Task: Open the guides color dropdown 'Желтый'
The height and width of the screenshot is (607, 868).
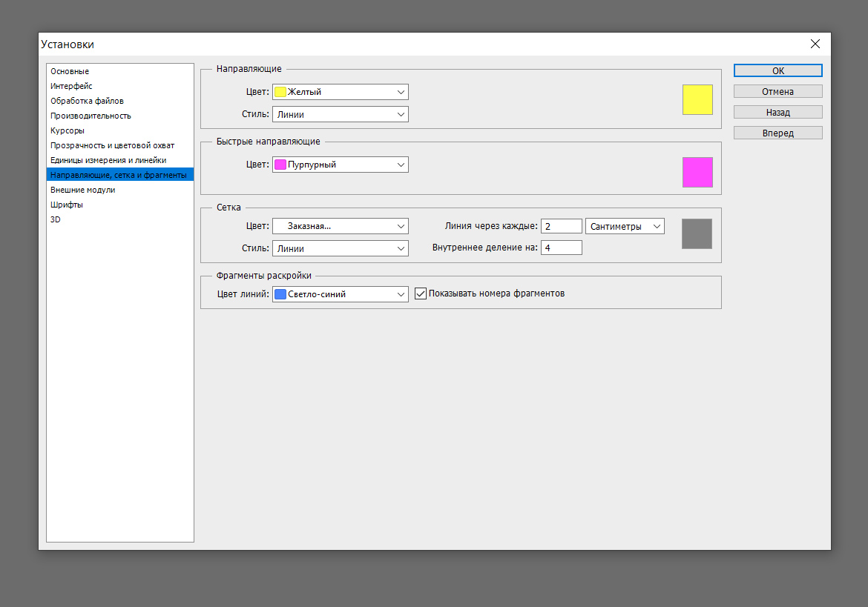Action: tap(341, 92)
